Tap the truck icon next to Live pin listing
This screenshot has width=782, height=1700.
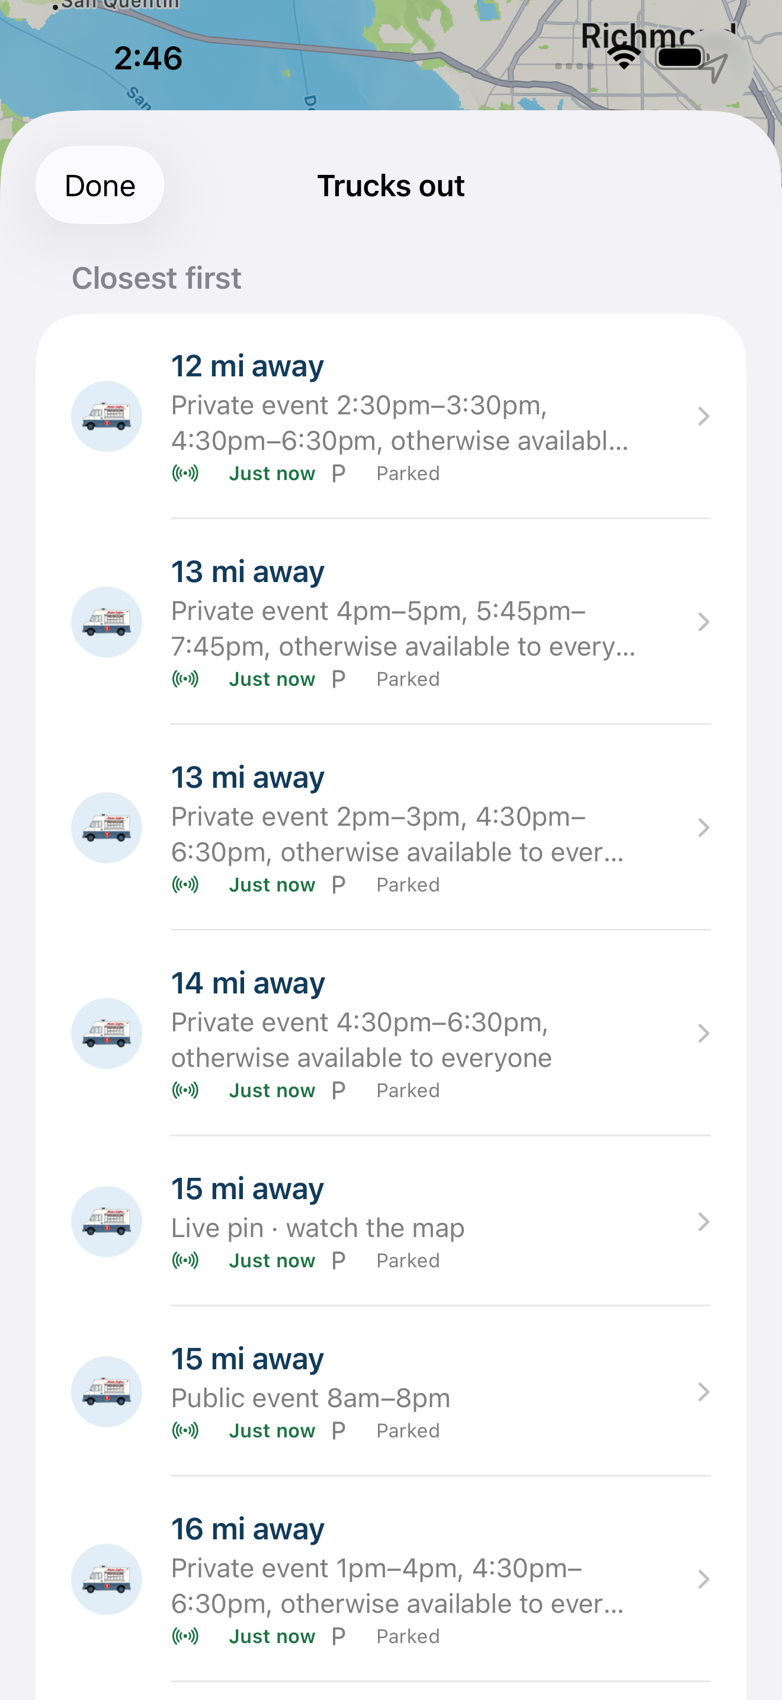tap(106, 1222)
